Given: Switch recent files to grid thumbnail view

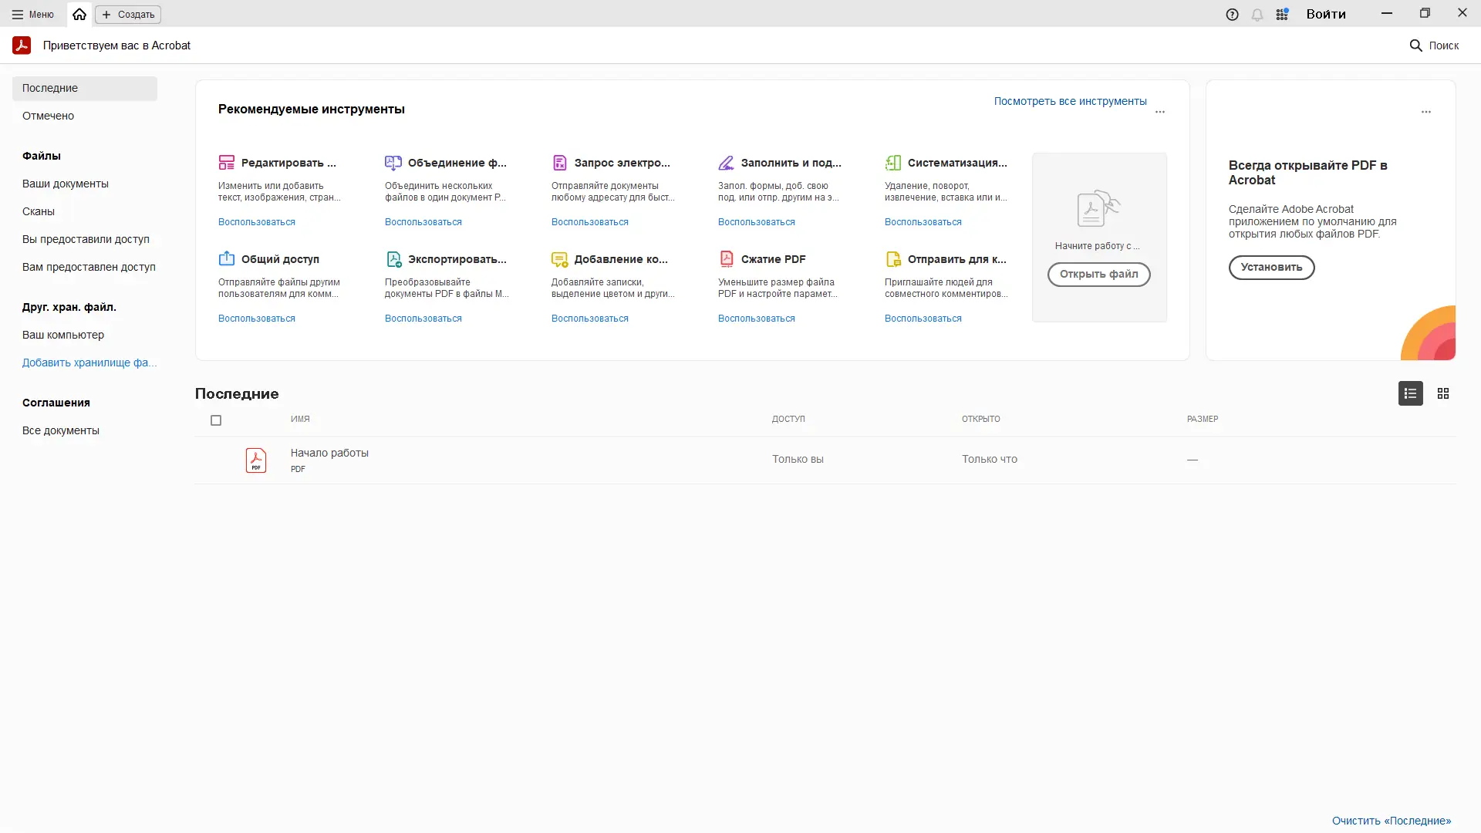Looking at the screenshot, I should 1443,393.
